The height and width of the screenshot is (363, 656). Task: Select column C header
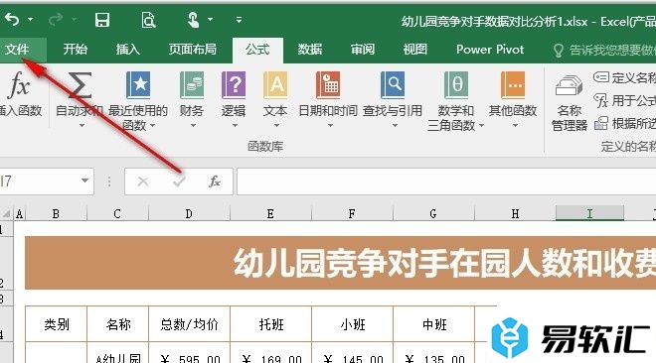point(117,214)
